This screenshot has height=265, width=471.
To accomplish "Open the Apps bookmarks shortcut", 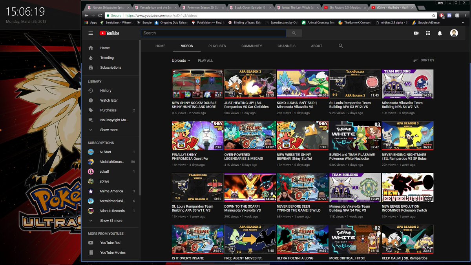I will 91,23.
